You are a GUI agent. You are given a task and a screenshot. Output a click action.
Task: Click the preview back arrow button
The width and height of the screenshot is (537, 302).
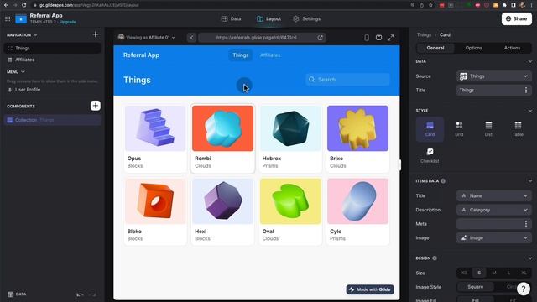[x=192, y=37]
